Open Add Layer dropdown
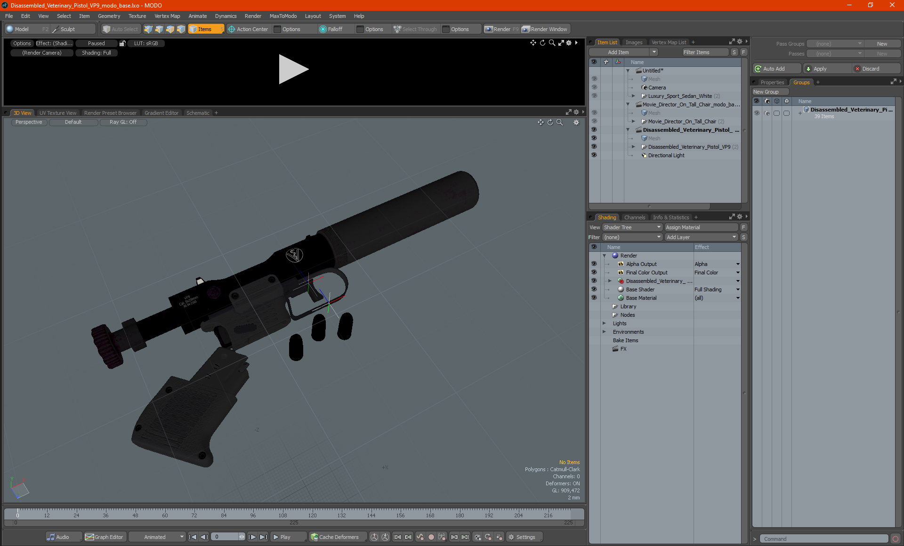 [x=701, y=237]
